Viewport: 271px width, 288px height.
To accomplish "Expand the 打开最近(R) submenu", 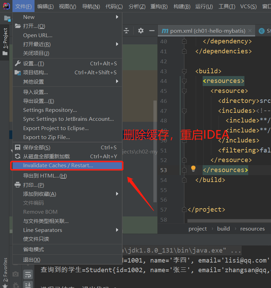I will [67, 44].
